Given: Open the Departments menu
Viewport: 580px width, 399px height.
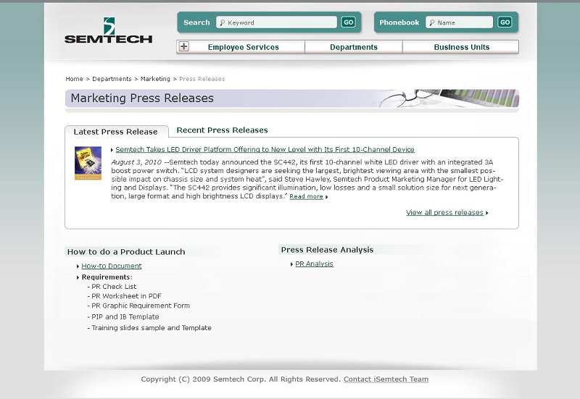Looking at the screenshot, I should coord(354,47).
